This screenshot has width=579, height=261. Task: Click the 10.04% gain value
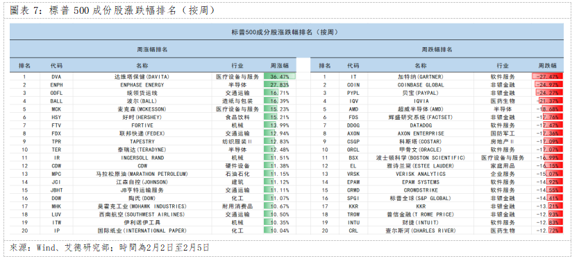coord(280,231)
